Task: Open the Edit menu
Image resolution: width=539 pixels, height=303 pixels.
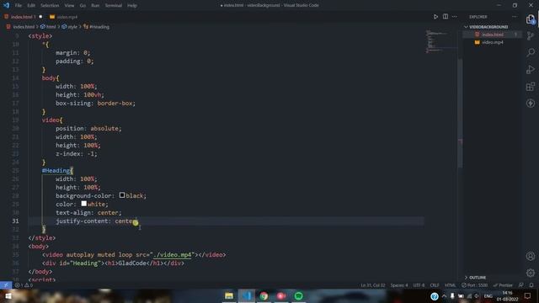Action: click(31, 5)
